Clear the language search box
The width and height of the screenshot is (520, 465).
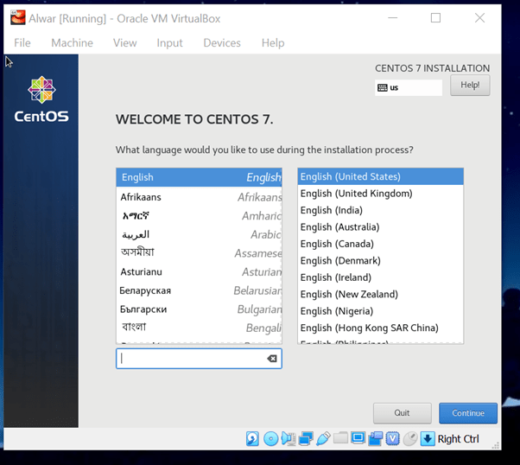[x=272, y=359]
